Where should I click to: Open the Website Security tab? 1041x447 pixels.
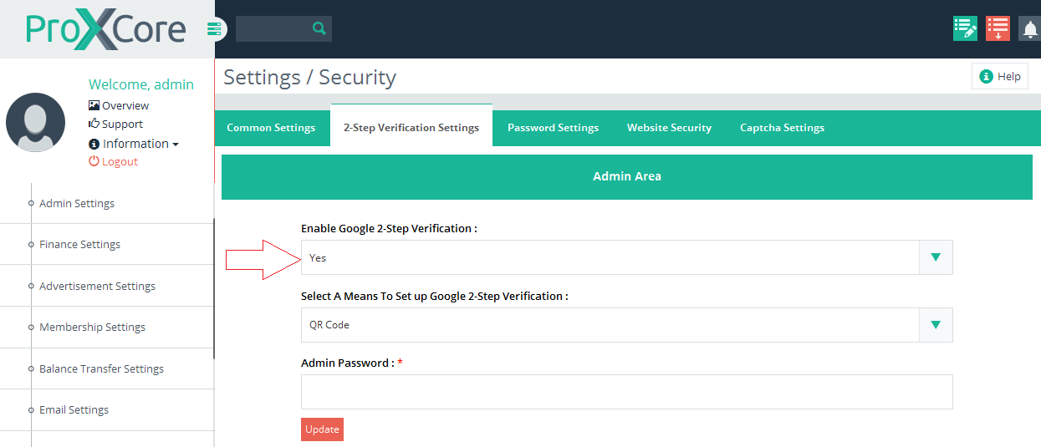pos(669,128)
